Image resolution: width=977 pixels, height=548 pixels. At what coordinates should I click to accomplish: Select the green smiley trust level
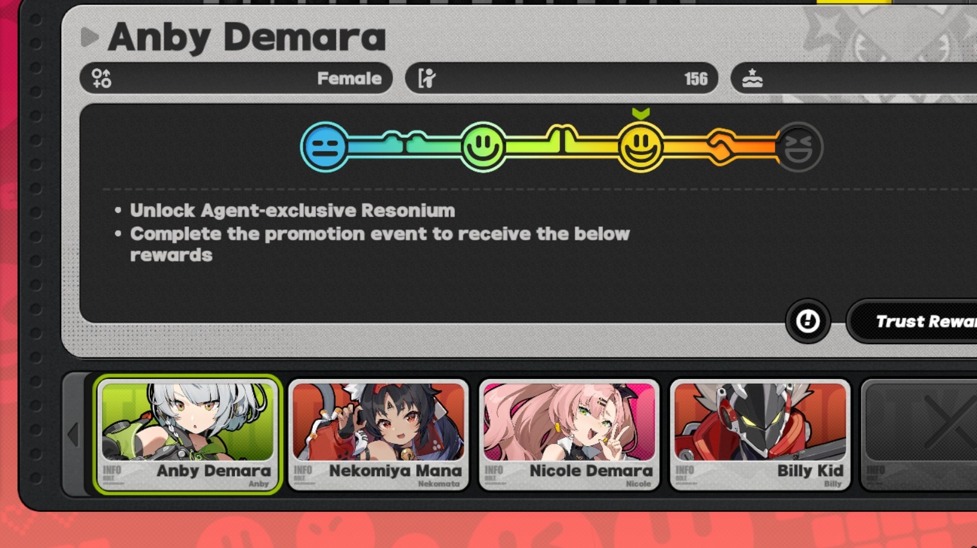point(483,147)
